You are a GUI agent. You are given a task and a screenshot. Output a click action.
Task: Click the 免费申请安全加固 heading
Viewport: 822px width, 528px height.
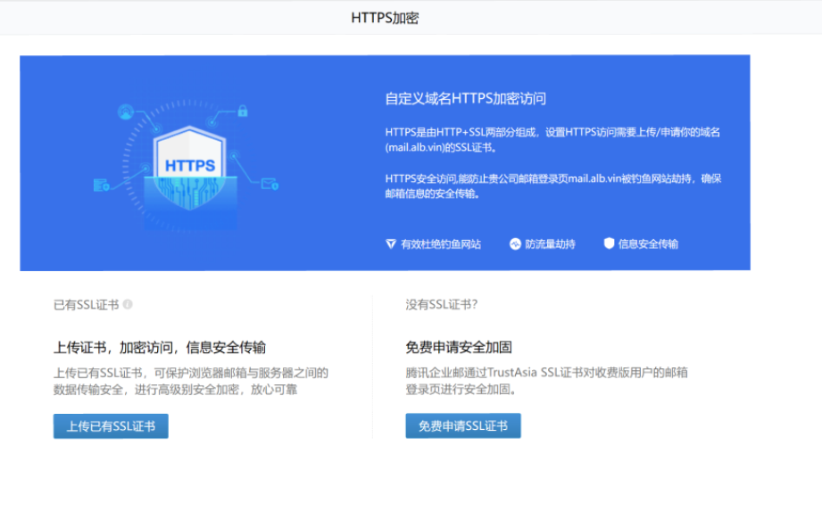point(459,347)
